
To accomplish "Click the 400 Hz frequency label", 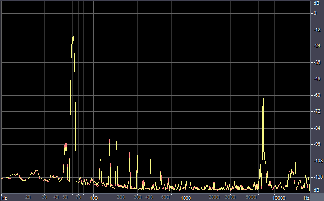I will tap(149, 197).
